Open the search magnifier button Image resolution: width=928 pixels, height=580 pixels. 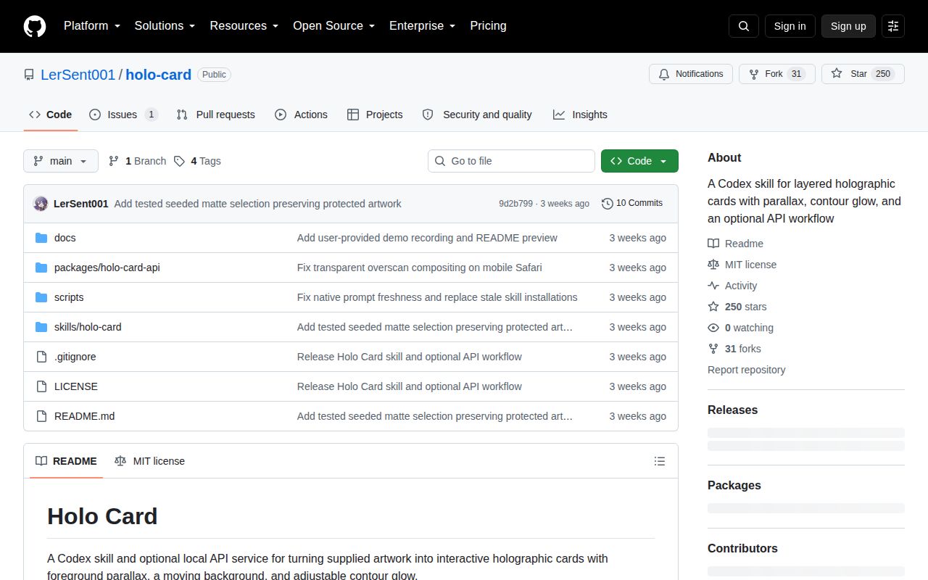click(744, 26)
